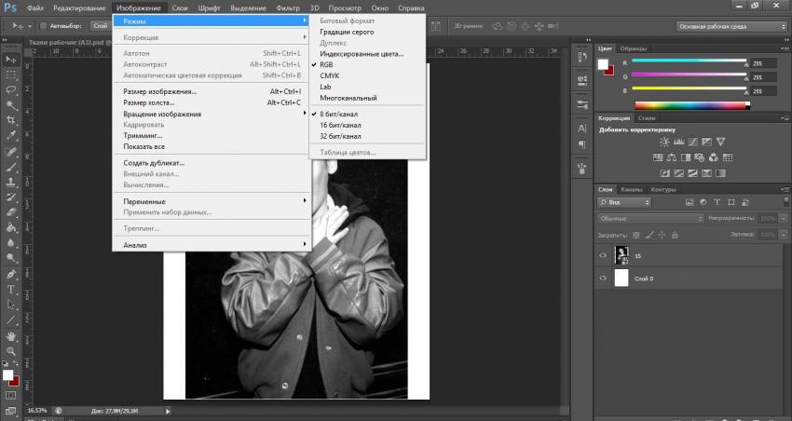Select the Eyedropper tool

coord(11,135)
